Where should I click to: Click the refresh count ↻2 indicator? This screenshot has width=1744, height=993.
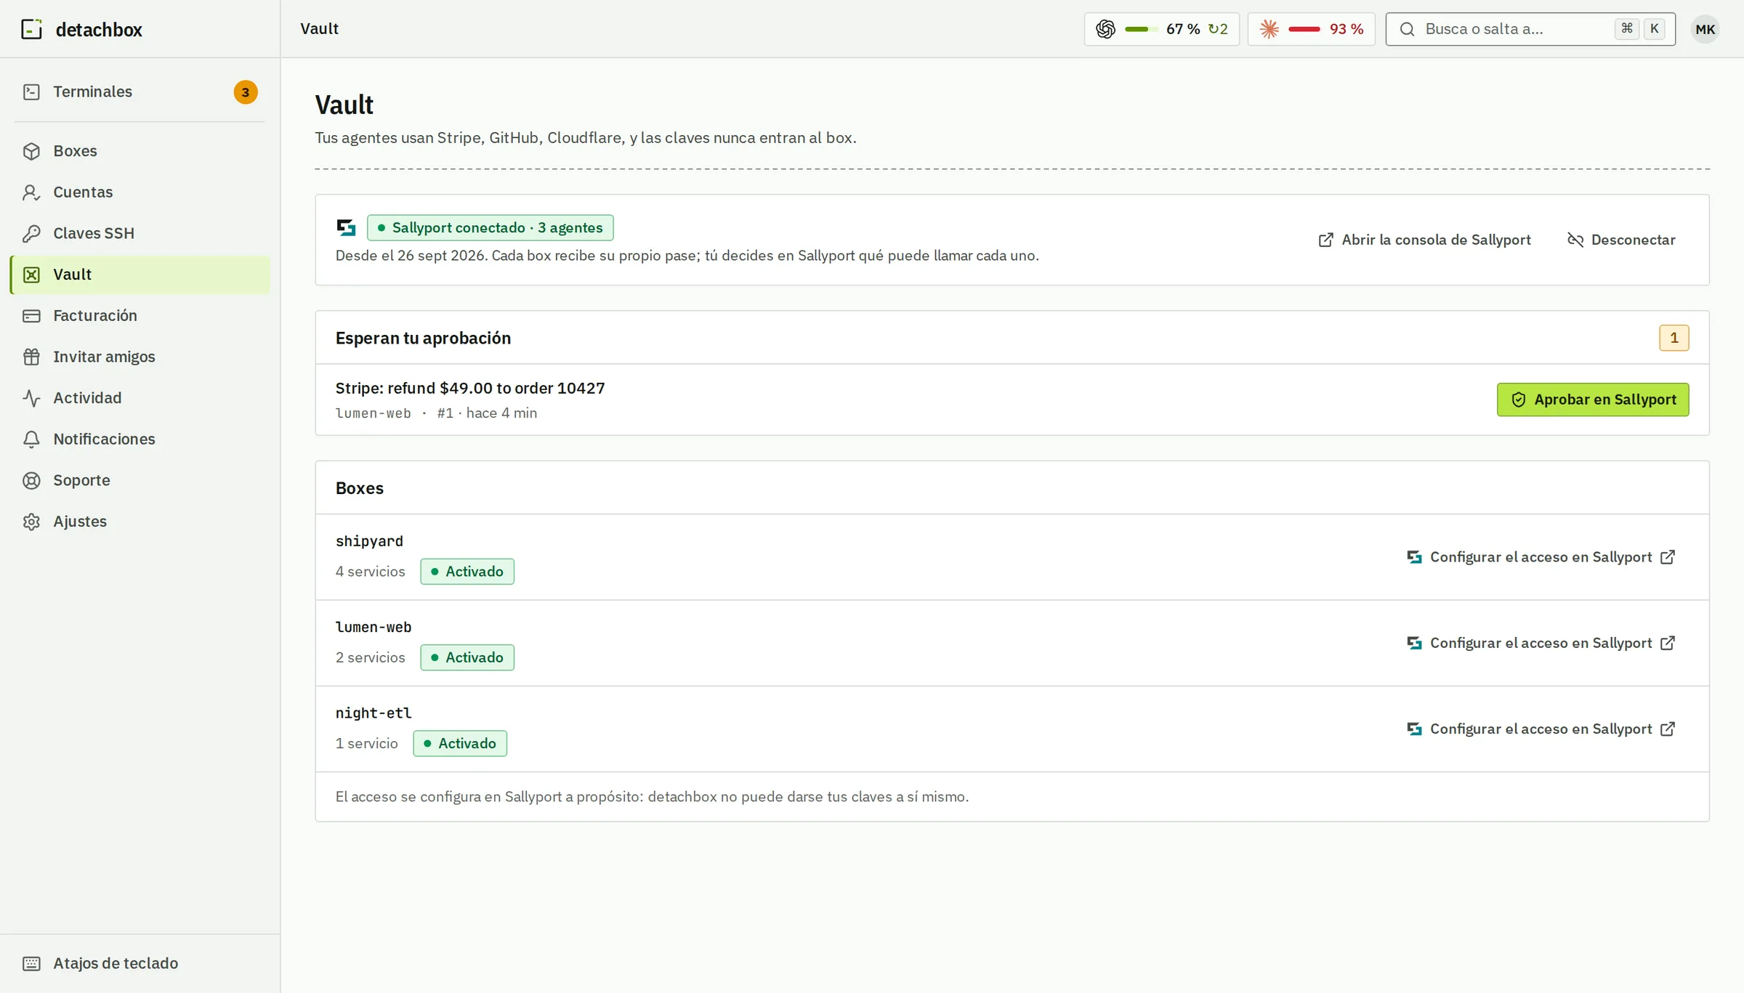click(1218, 29)
